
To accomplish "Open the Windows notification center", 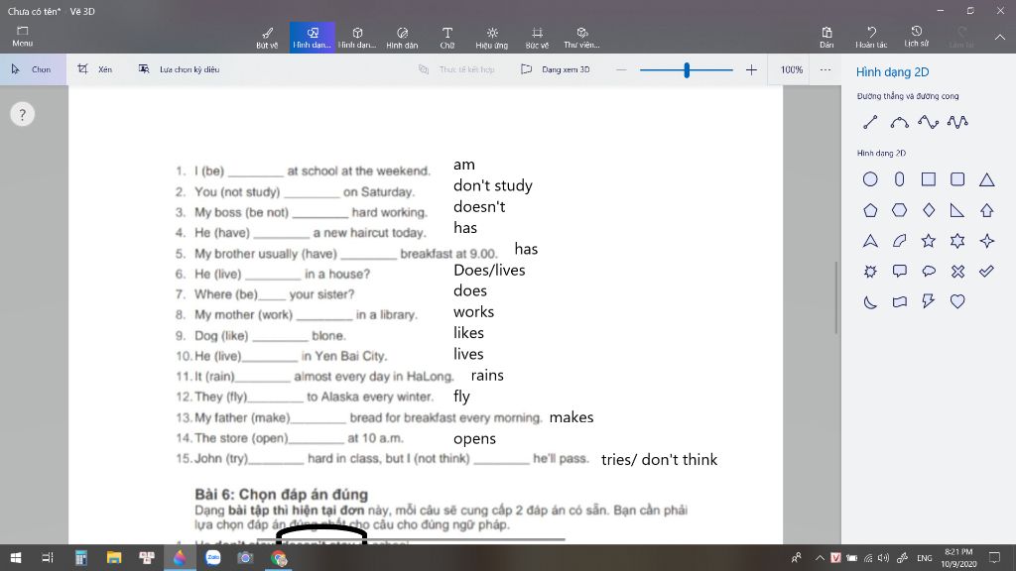I will pos(994,558).
